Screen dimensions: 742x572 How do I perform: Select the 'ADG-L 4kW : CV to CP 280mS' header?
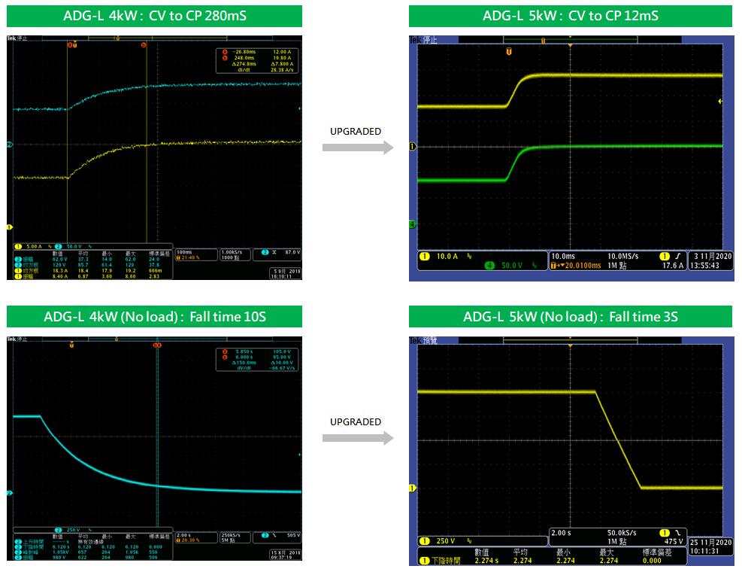click(154, 16)
